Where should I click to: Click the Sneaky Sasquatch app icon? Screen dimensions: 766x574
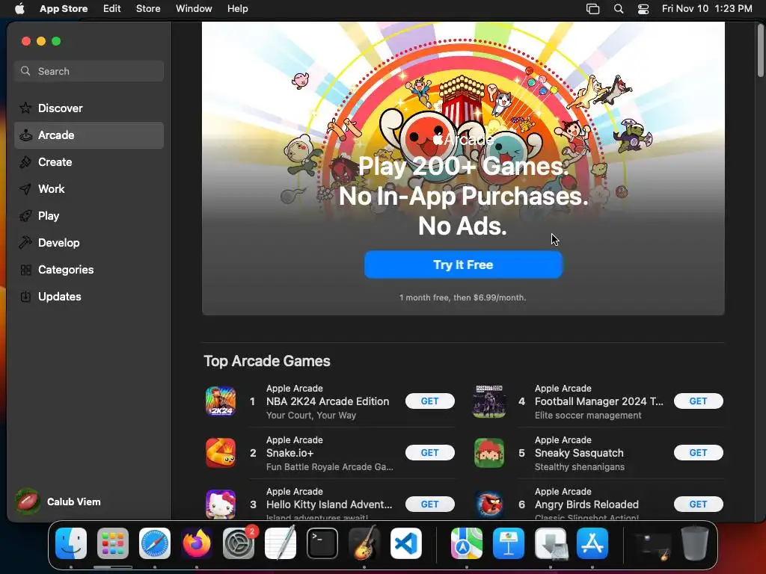[x=489, y=453]
